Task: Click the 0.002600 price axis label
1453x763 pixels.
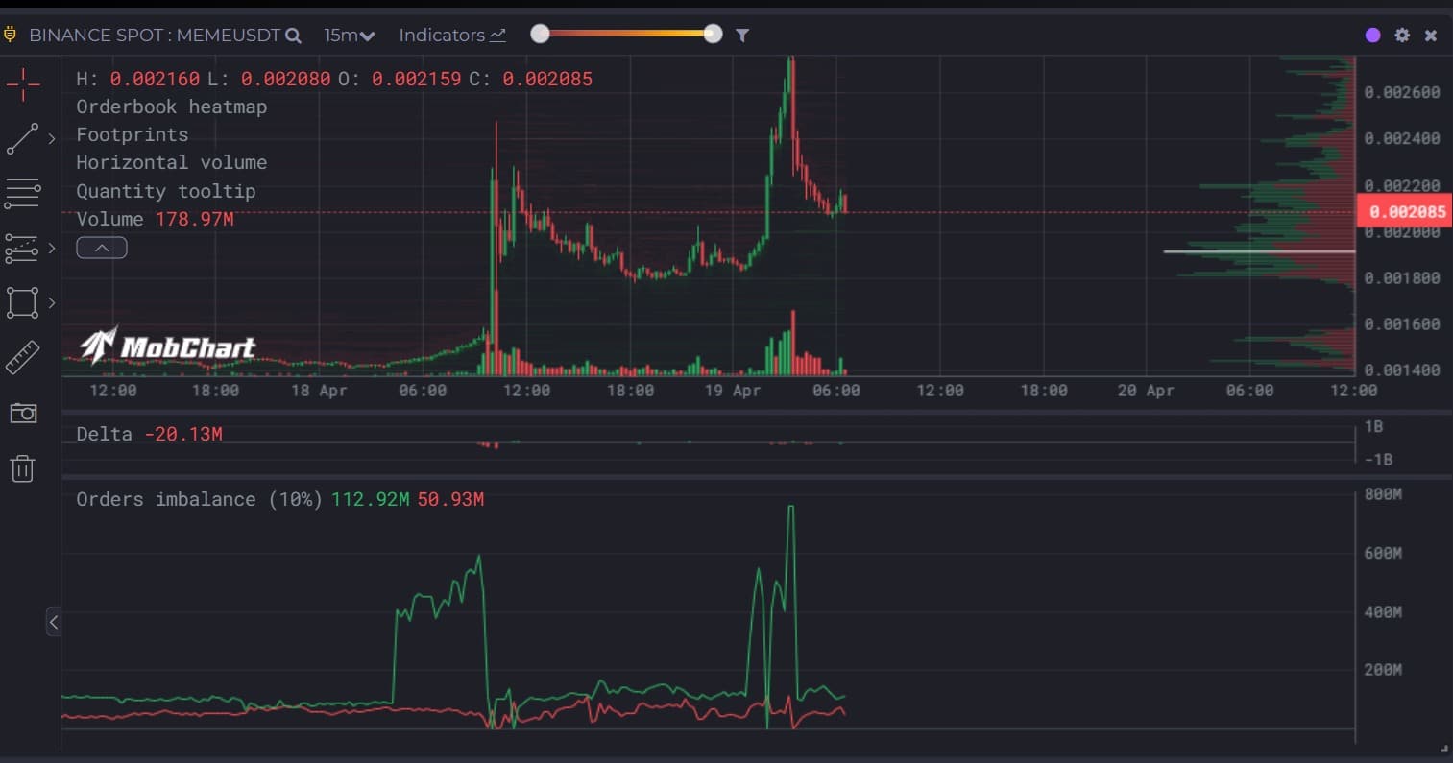Action: click(x=1402, y=92)
